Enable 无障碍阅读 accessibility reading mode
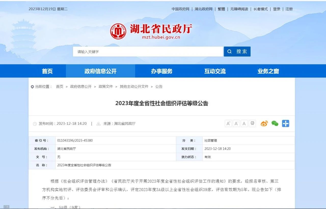The width and height of the screenshot is (326, 209). point(239,9)
